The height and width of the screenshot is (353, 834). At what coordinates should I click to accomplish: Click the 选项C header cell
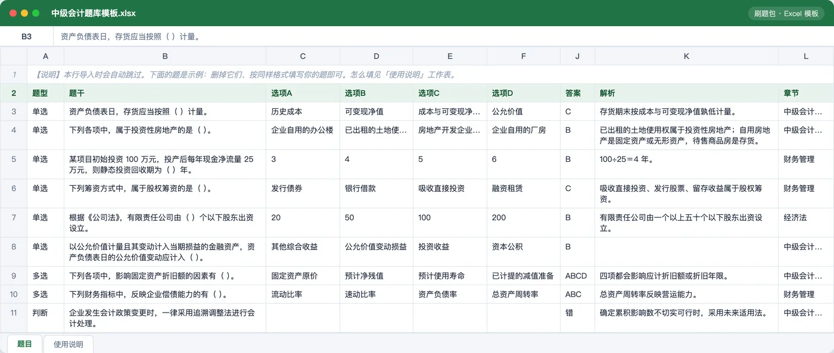click(x=450, y=93)
